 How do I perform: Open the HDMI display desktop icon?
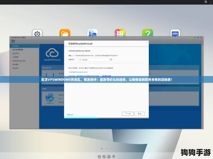point(175,33)
